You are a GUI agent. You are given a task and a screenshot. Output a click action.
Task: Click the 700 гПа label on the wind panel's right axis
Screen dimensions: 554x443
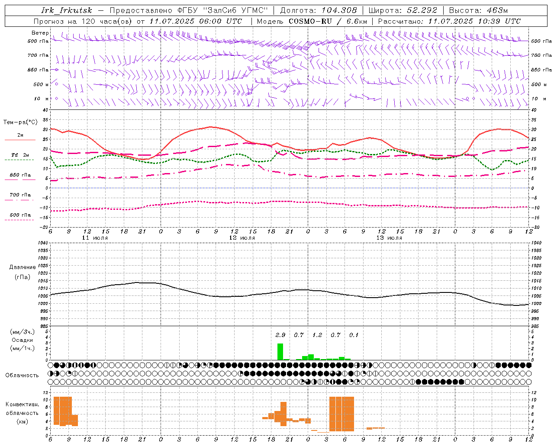tap(541, 55)
